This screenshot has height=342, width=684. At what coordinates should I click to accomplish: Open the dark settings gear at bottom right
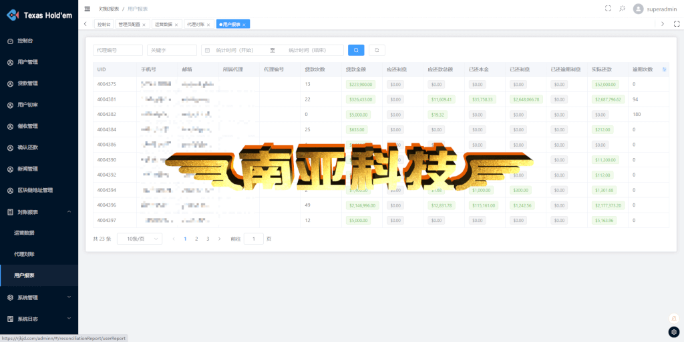tap(674, 332)
